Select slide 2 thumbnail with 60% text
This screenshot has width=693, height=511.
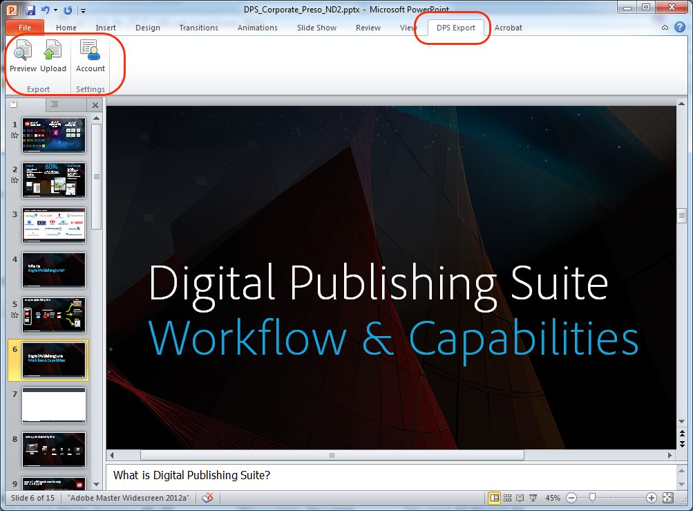(x=54, y=180)
